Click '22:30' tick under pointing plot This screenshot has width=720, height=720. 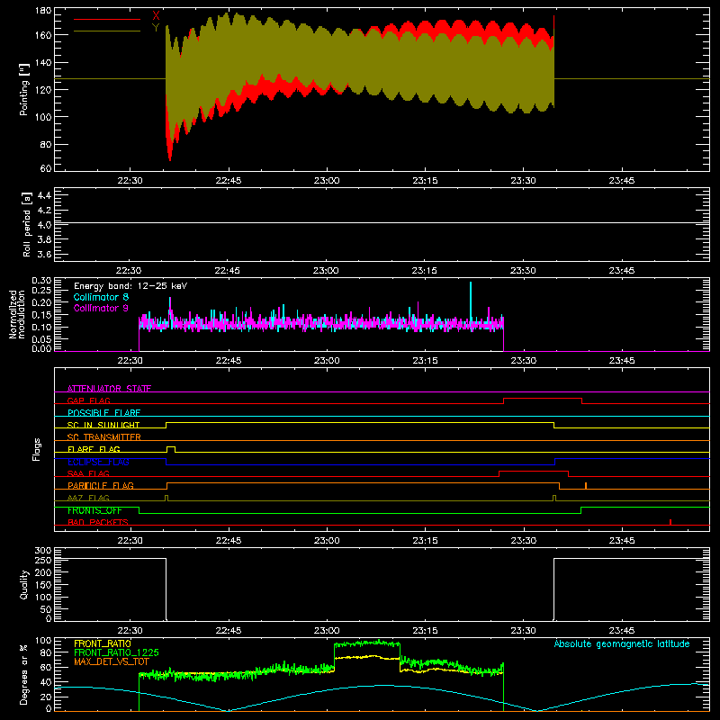pyautogui.click(x=130, y=181)
